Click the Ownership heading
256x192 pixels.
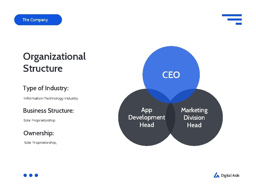pos(38,133)
